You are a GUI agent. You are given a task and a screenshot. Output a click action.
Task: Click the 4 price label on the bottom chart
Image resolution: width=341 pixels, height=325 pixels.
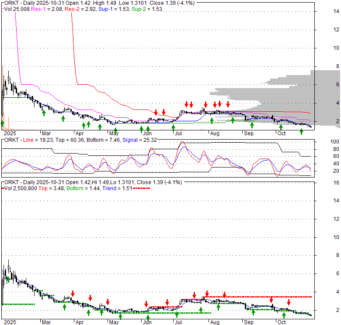(x=338, y=292)
